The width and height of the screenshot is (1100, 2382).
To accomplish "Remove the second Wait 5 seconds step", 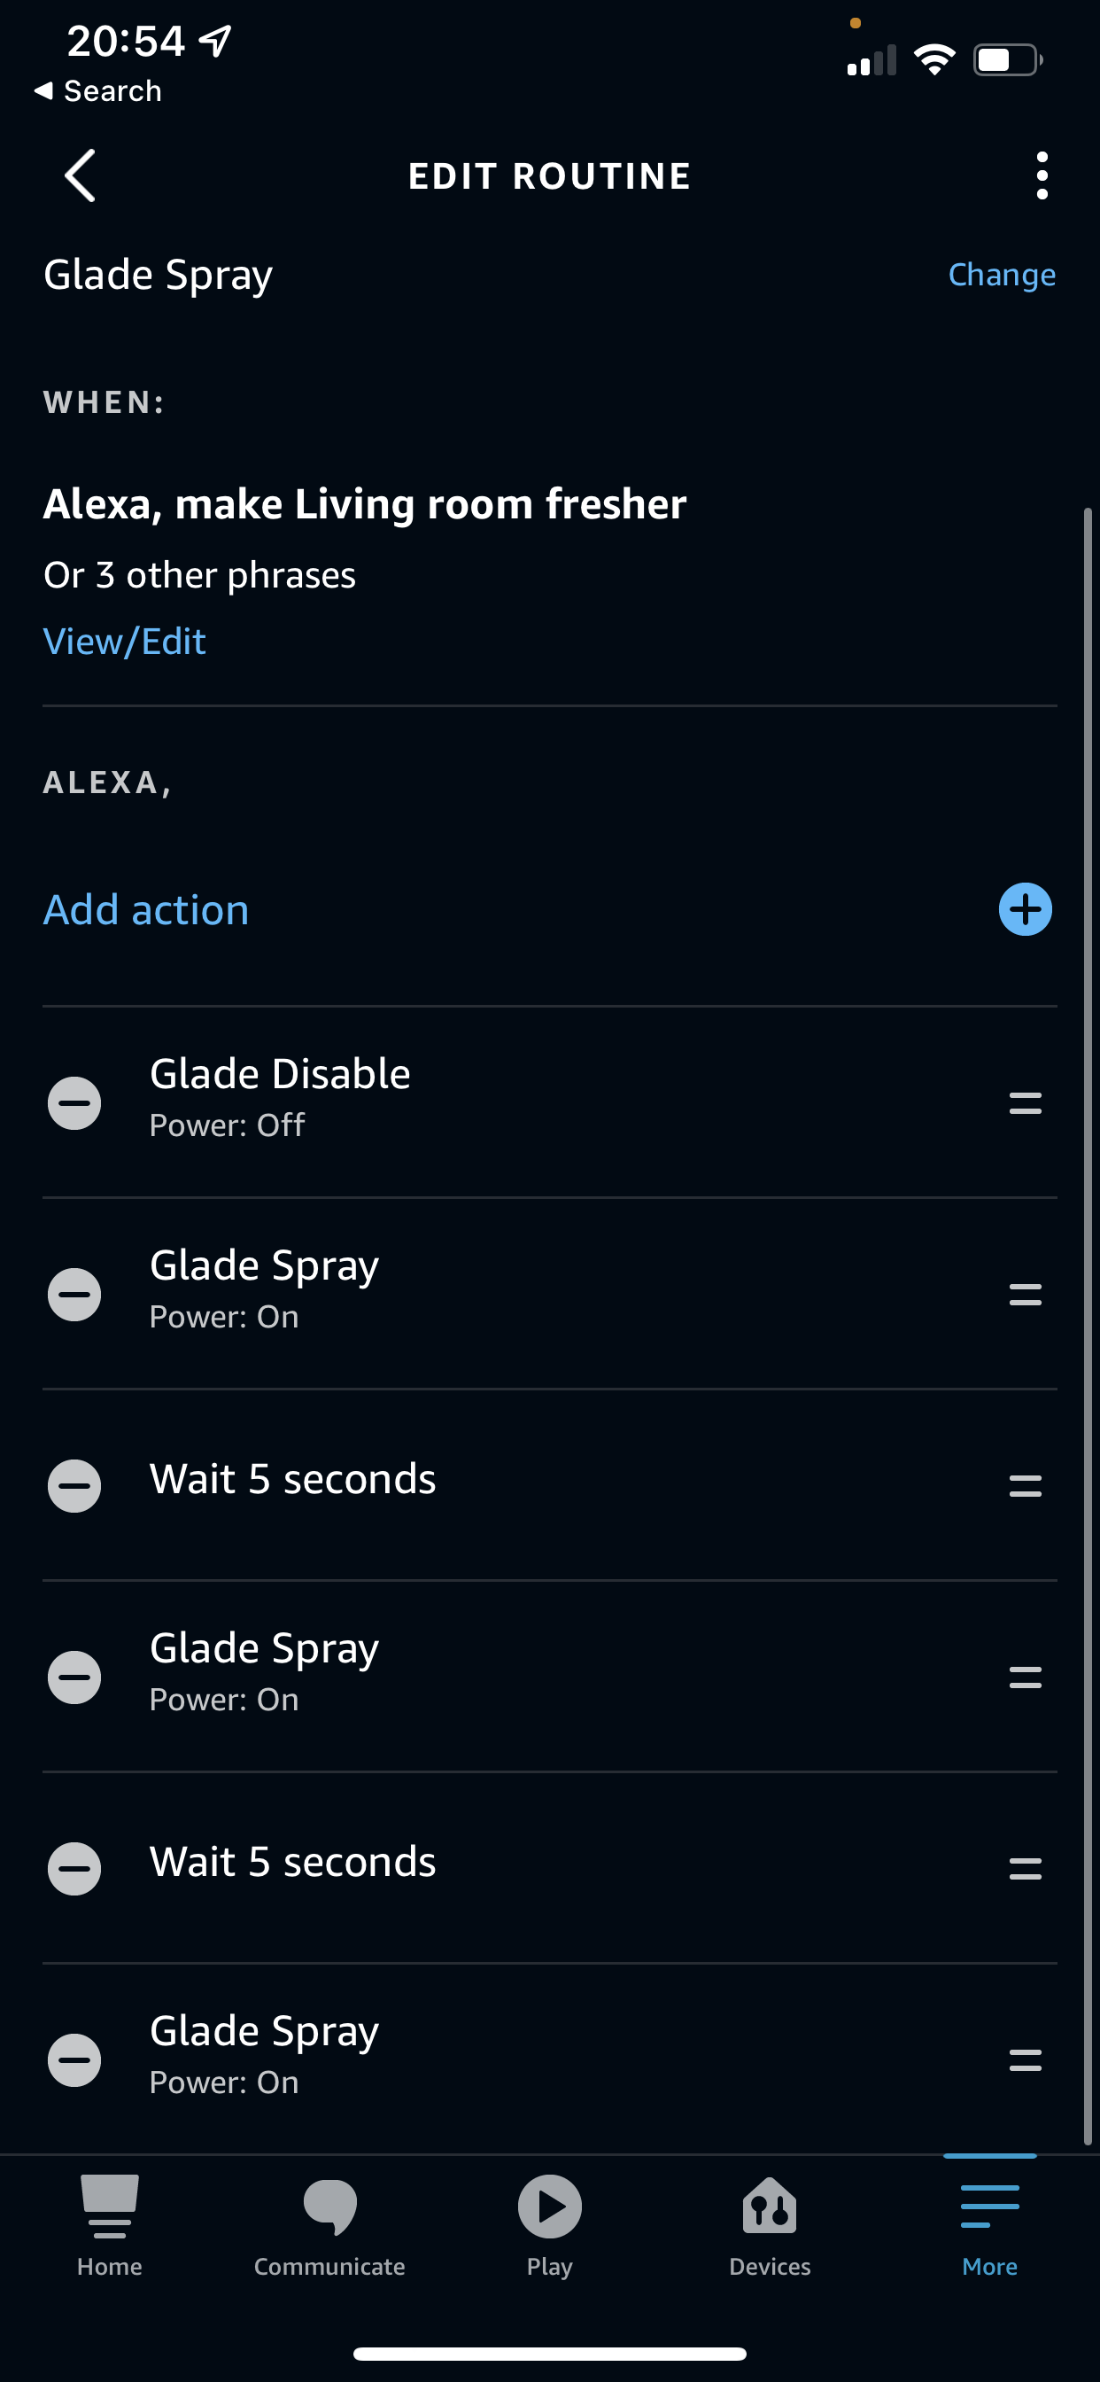I will (x=75, y=1869).
